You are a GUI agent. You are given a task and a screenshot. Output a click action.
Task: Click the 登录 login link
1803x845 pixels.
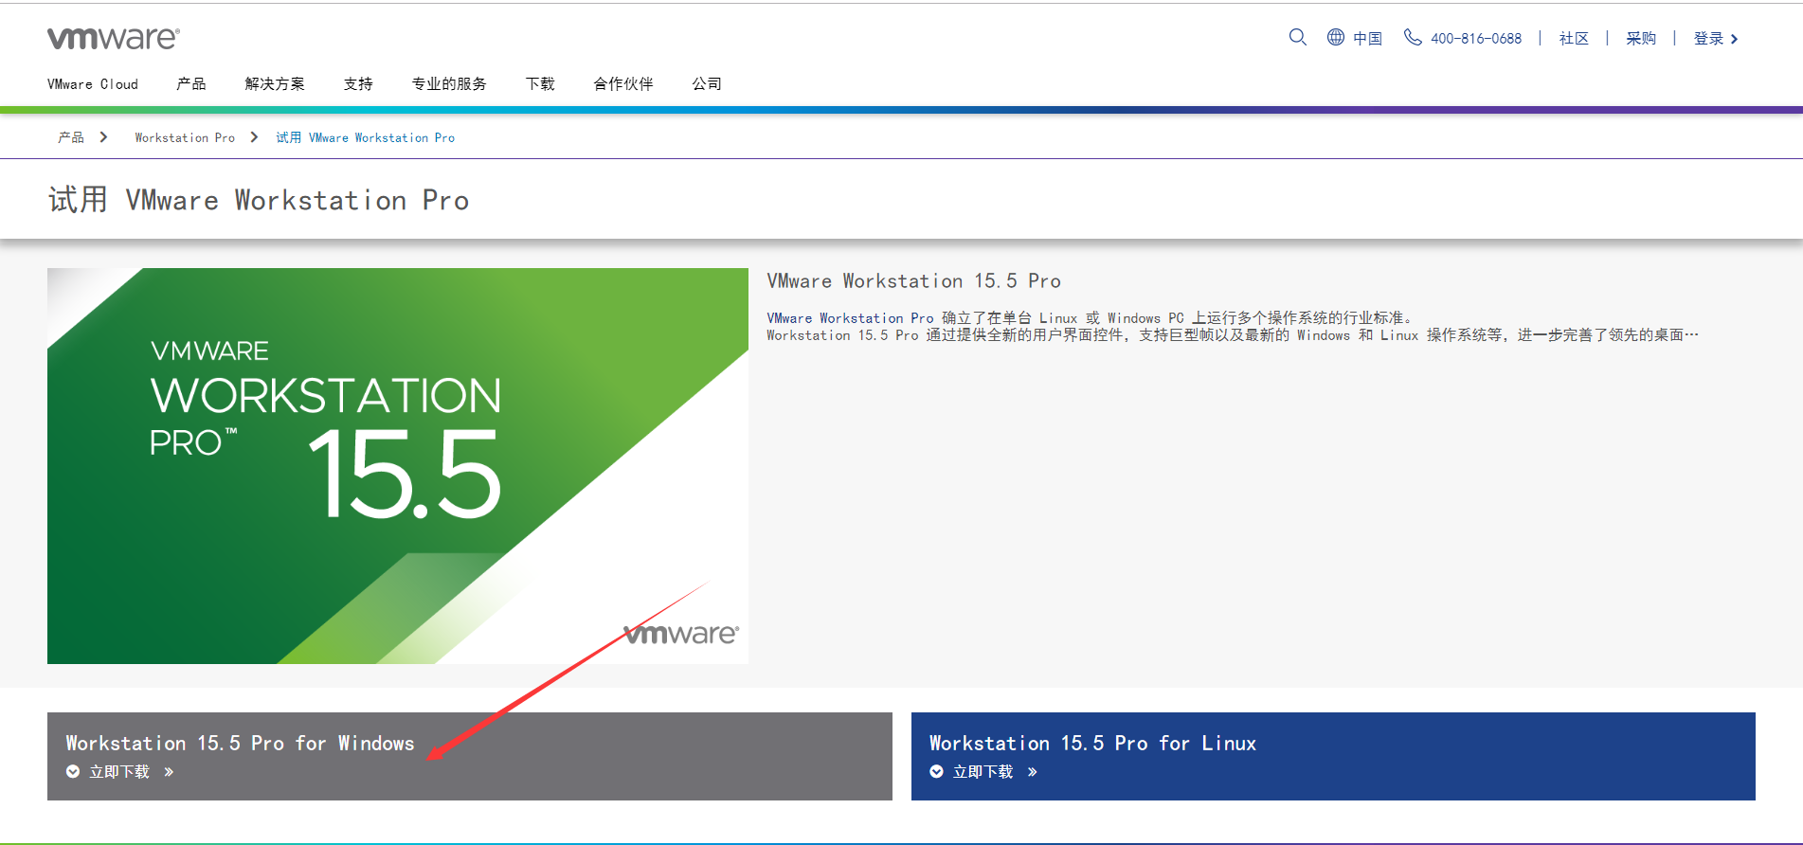click(1708, 39)
